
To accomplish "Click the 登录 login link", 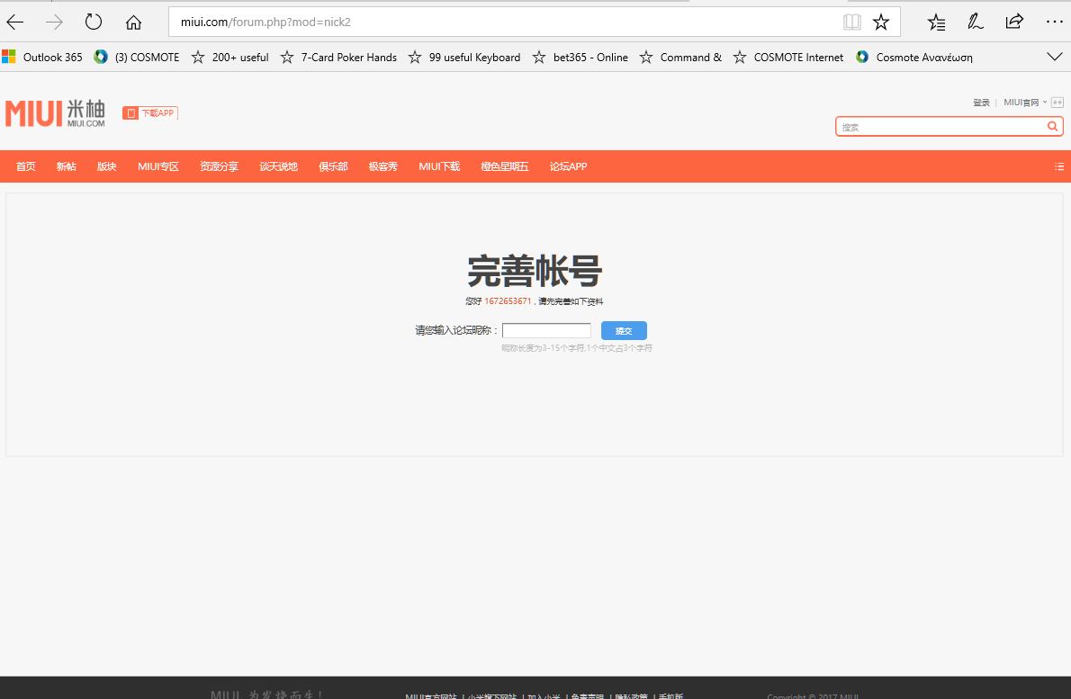I will tap(981, 103).
